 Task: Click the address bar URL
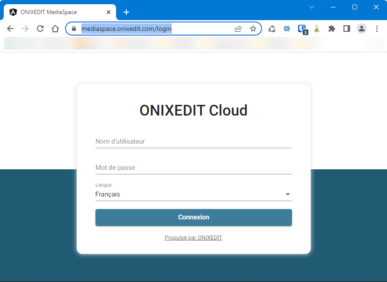(x=126, y=29)
